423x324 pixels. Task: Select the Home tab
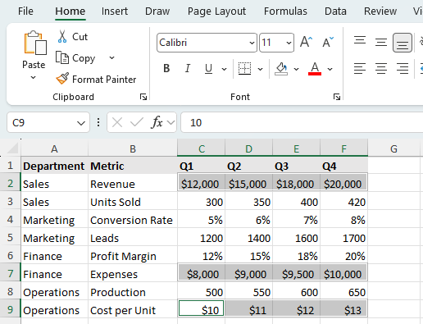70,11
